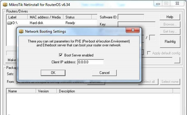Click the Description column header
The width and height of the screenshot is (187, 115).
click(x=115, y=91)
